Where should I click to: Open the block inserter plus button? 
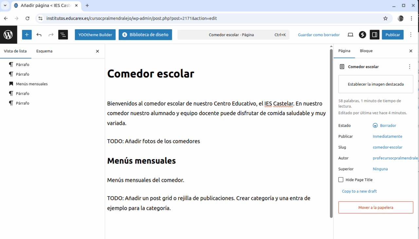(x=27, y=35)
